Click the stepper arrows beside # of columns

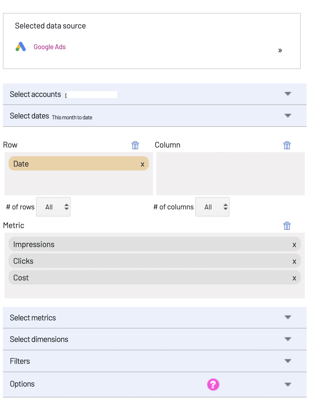click(x=225, y=207)
